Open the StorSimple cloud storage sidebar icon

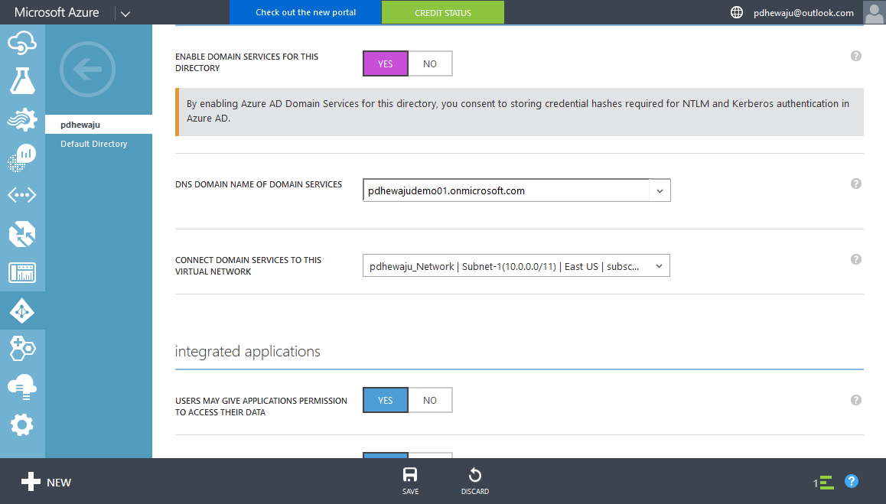[22, 387]
